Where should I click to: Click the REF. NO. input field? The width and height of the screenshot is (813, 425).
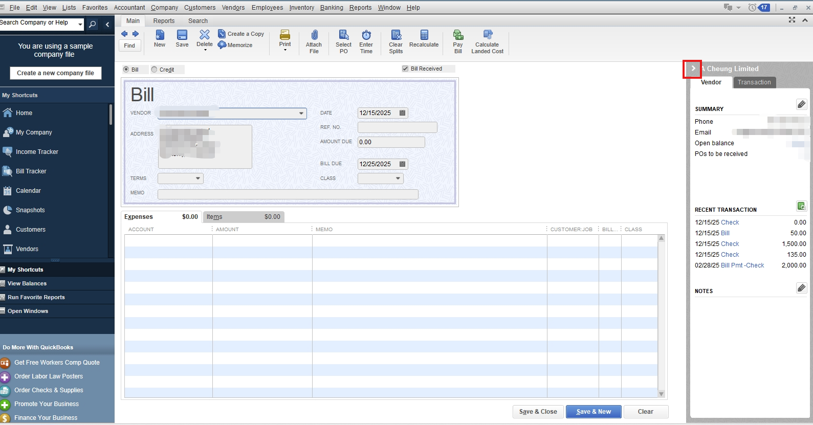click(398, 127)
